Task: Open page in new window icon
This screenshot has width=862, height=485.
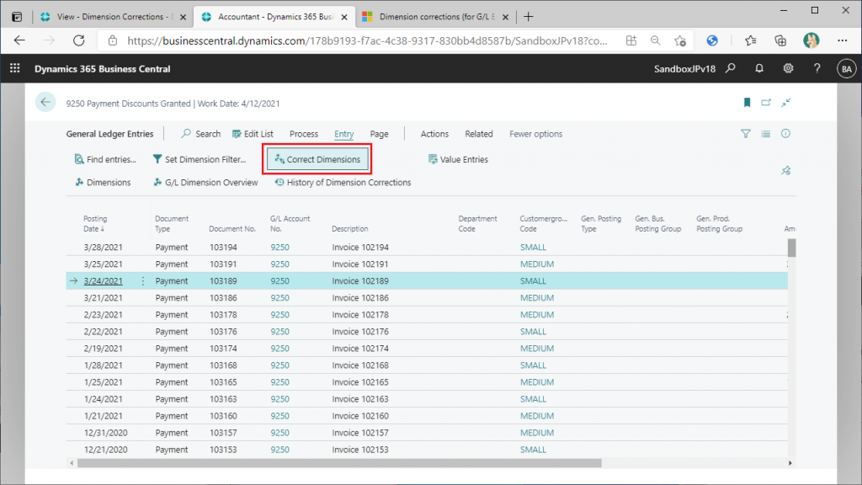Action: pyautogui.click(x=766, y=102)
